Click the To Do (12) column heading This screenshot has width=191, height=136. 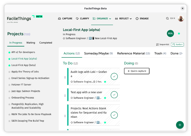[70, 63]
